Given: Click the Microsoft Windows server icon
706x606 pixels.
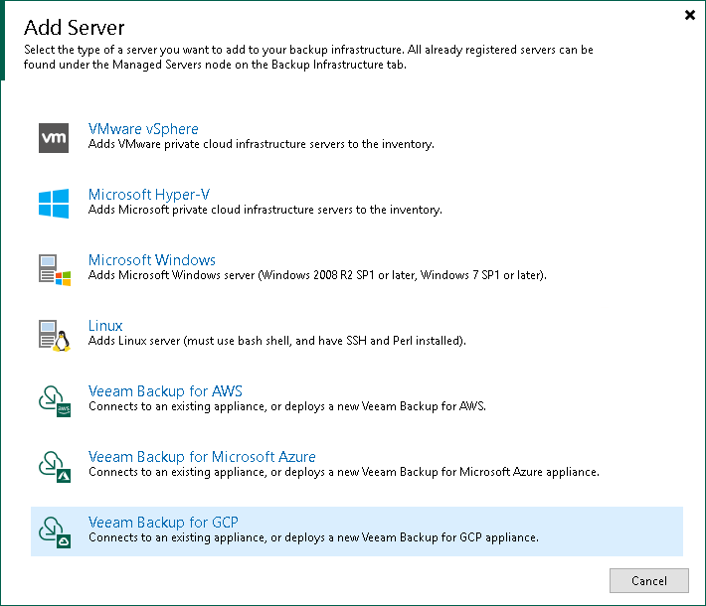Looking at the screenshot, I should point(55,269).
